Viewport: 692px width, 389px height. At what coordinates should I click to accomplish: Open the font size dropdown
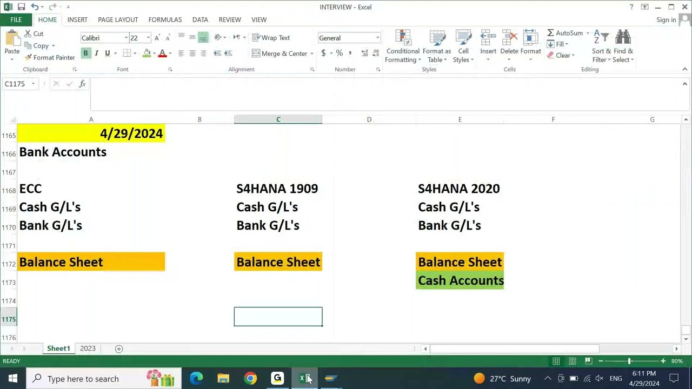pos(148,38)
